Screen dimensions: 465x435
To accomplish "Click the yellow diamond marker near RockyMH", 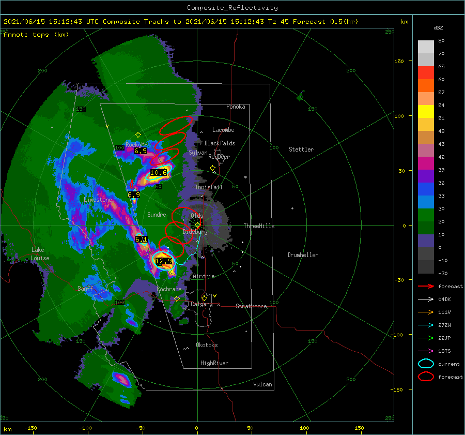I will pos(138,135).
